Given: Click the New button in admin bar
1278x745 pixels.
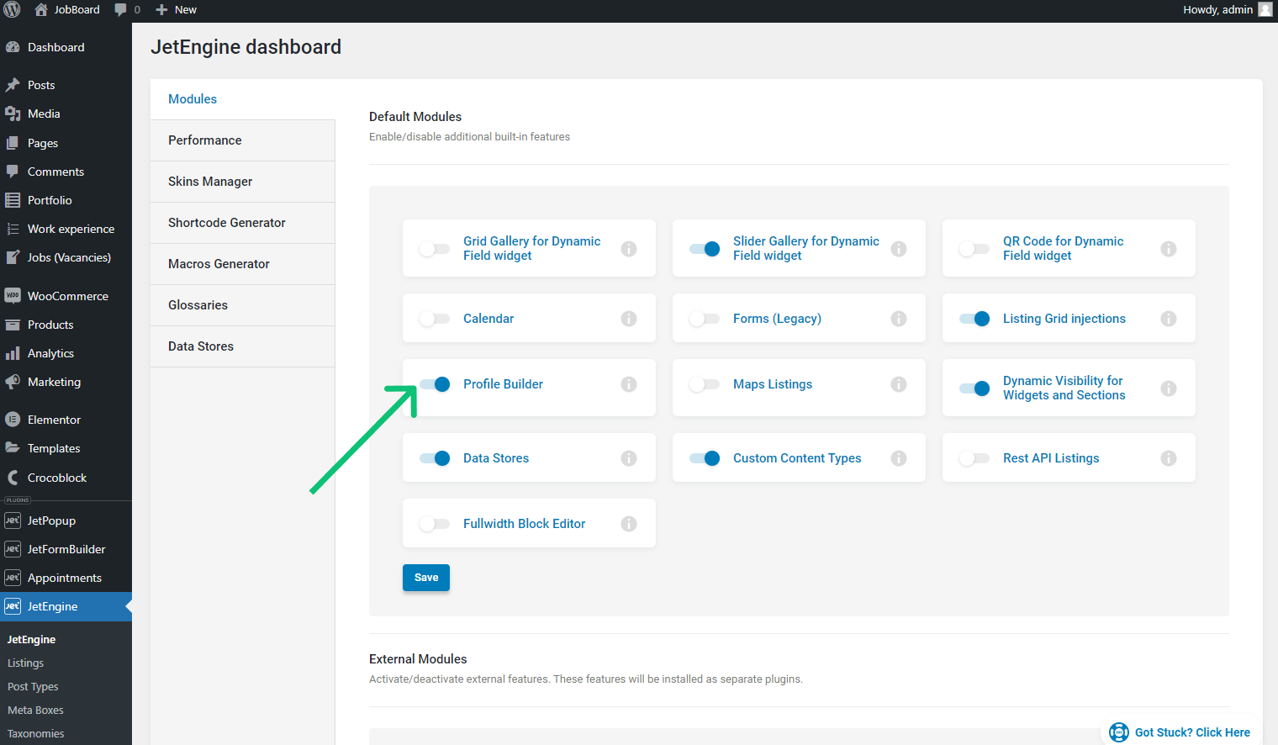Looking at the screenshot, I should pos(177,10).
